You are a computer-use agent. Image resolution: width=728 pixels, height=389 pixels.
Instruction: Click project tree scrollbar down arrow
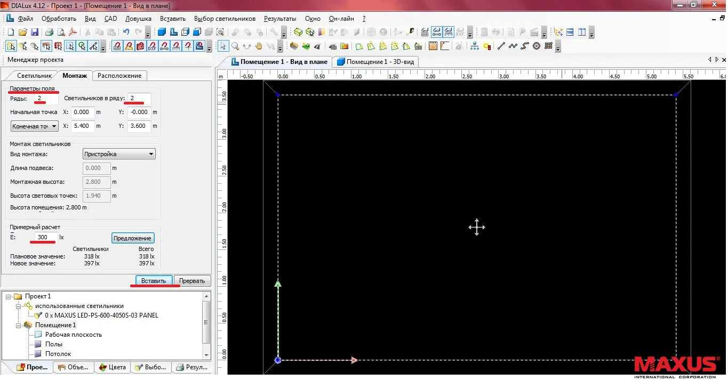pyautogui.click(x=207, y=355)
